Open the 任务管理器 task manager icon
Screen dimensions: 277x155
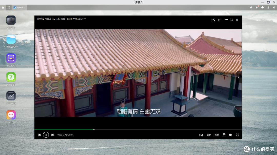(x=11, y=96)
